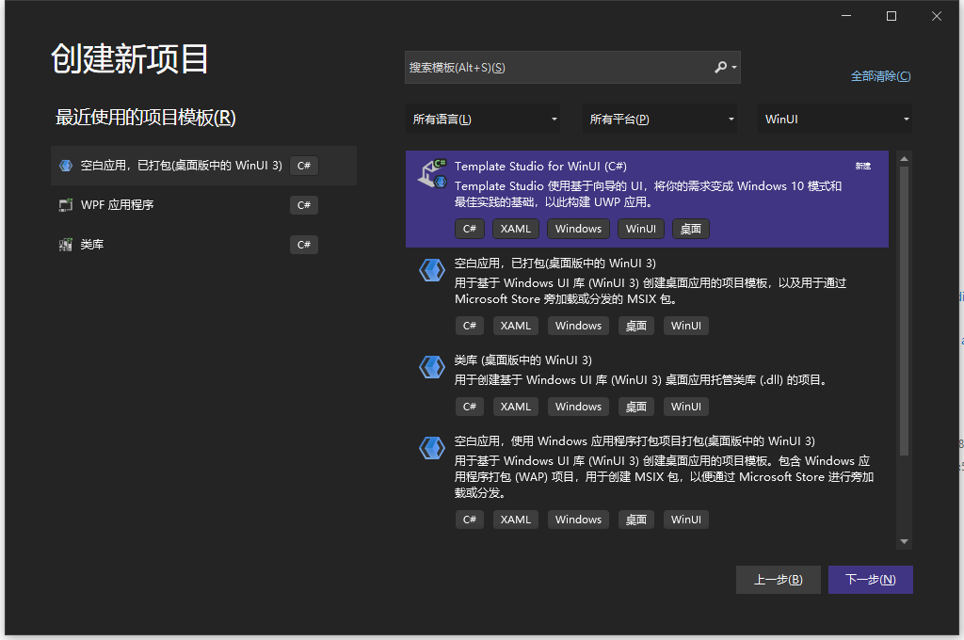Click the WinUI 3 packaged blank app icon in template list
Screen dimensions: 964x640
pos(431,270)
